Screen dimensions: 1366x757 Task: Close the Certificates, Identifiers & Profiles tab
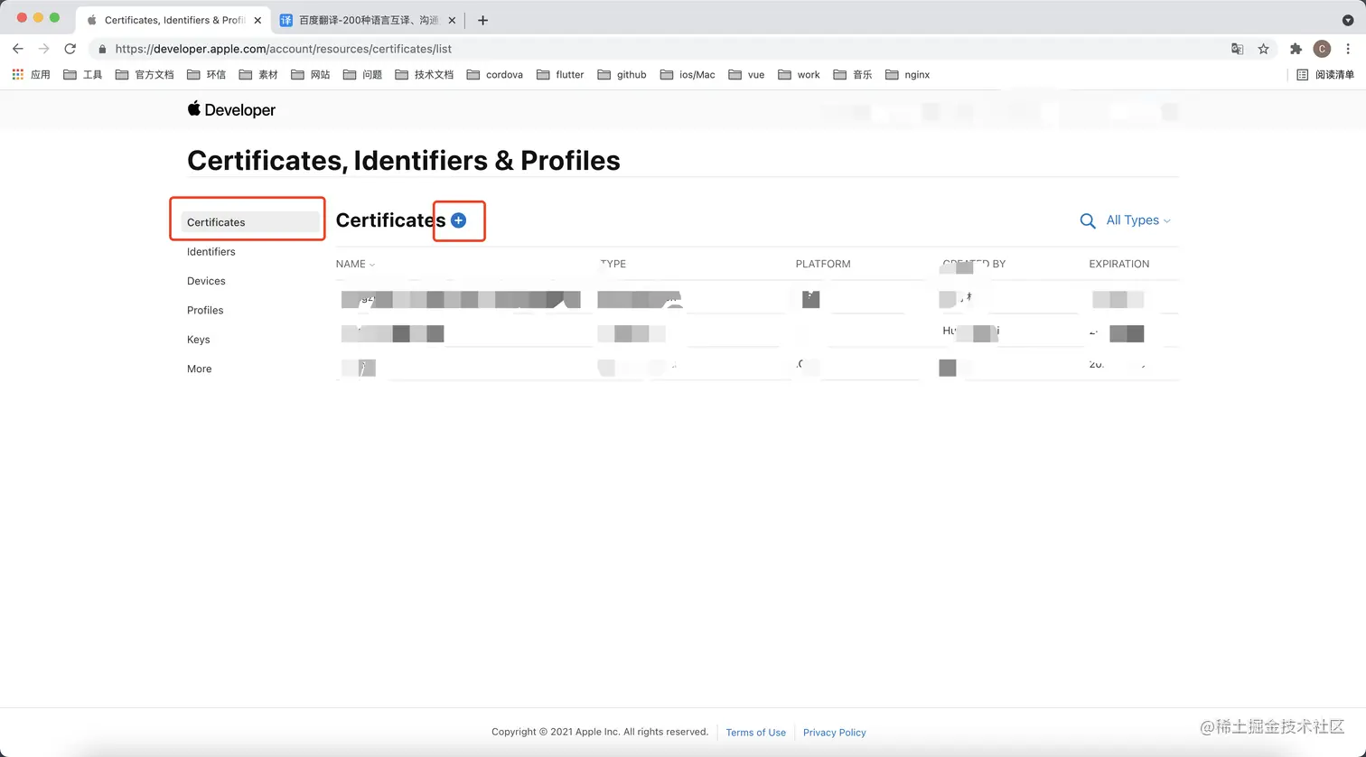tap(257, 20)
